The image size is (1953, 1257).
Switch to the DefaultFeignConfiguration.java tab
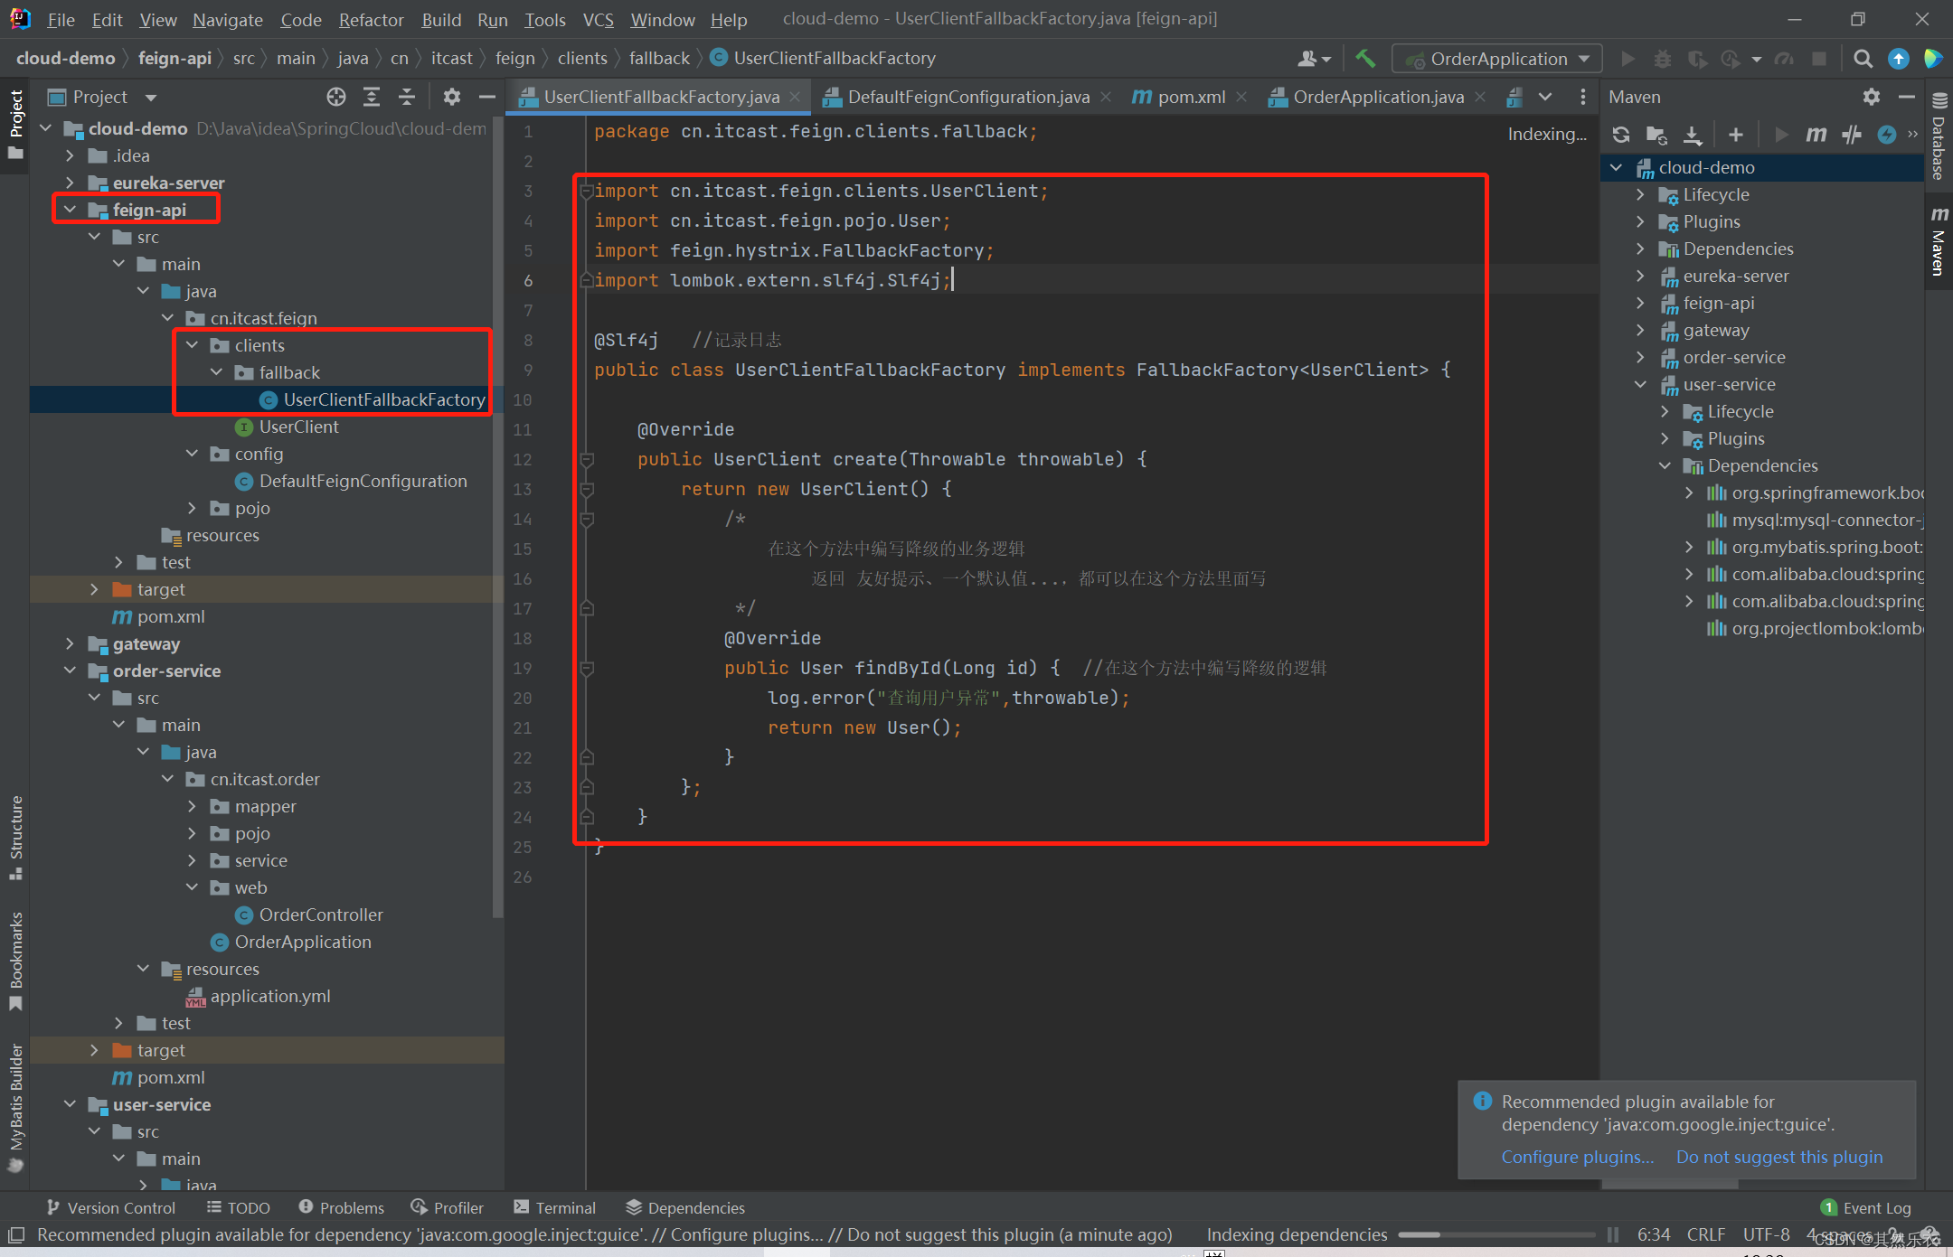967,97
